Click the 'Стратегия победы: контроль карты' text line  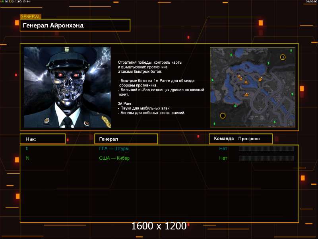tap(150, 63)
